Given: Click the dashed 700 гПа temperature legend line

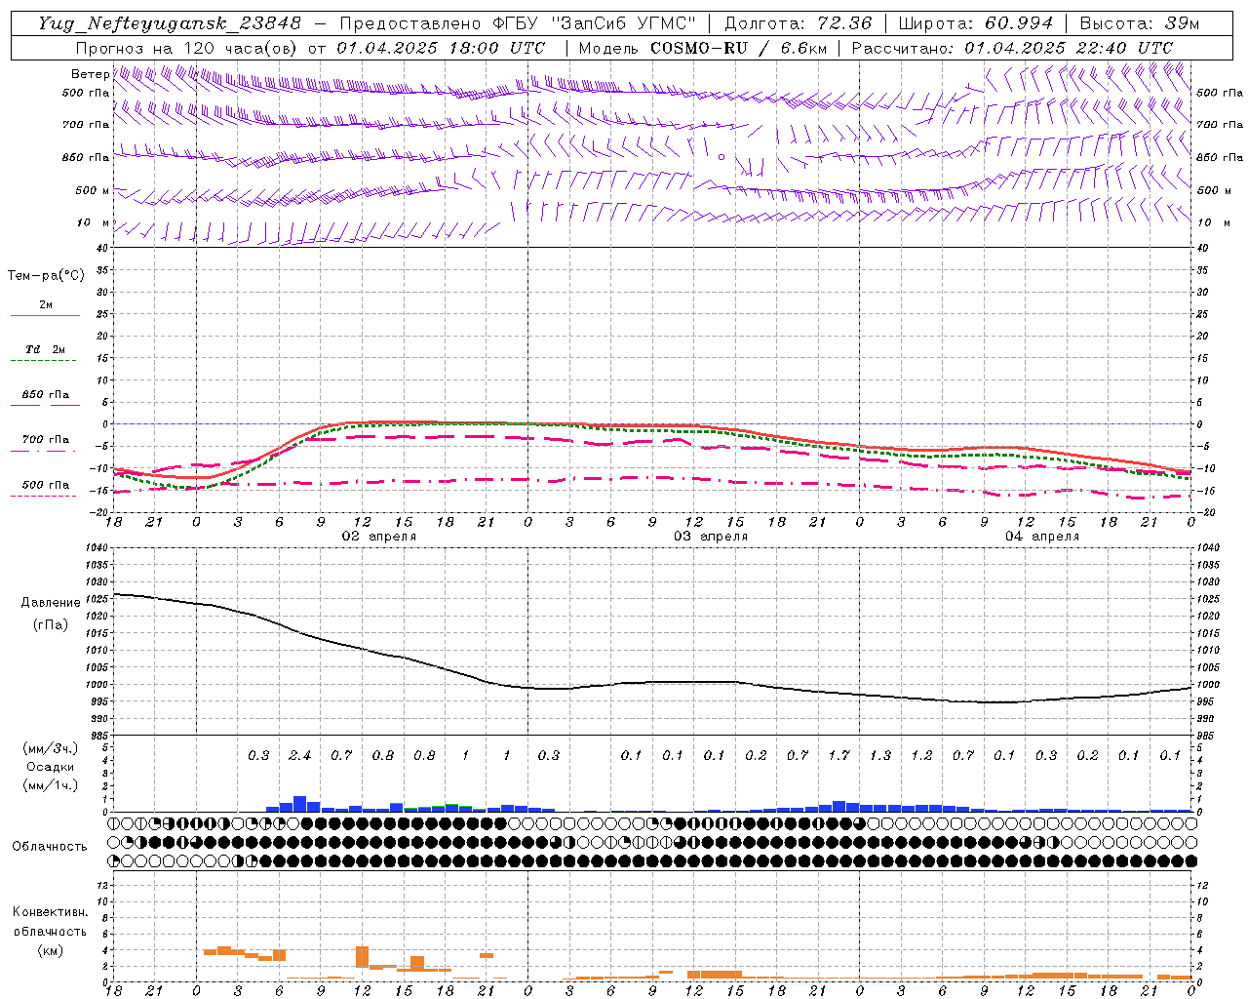Looking at the screenshot, I should pyautogui.click(x=45, y=451).
